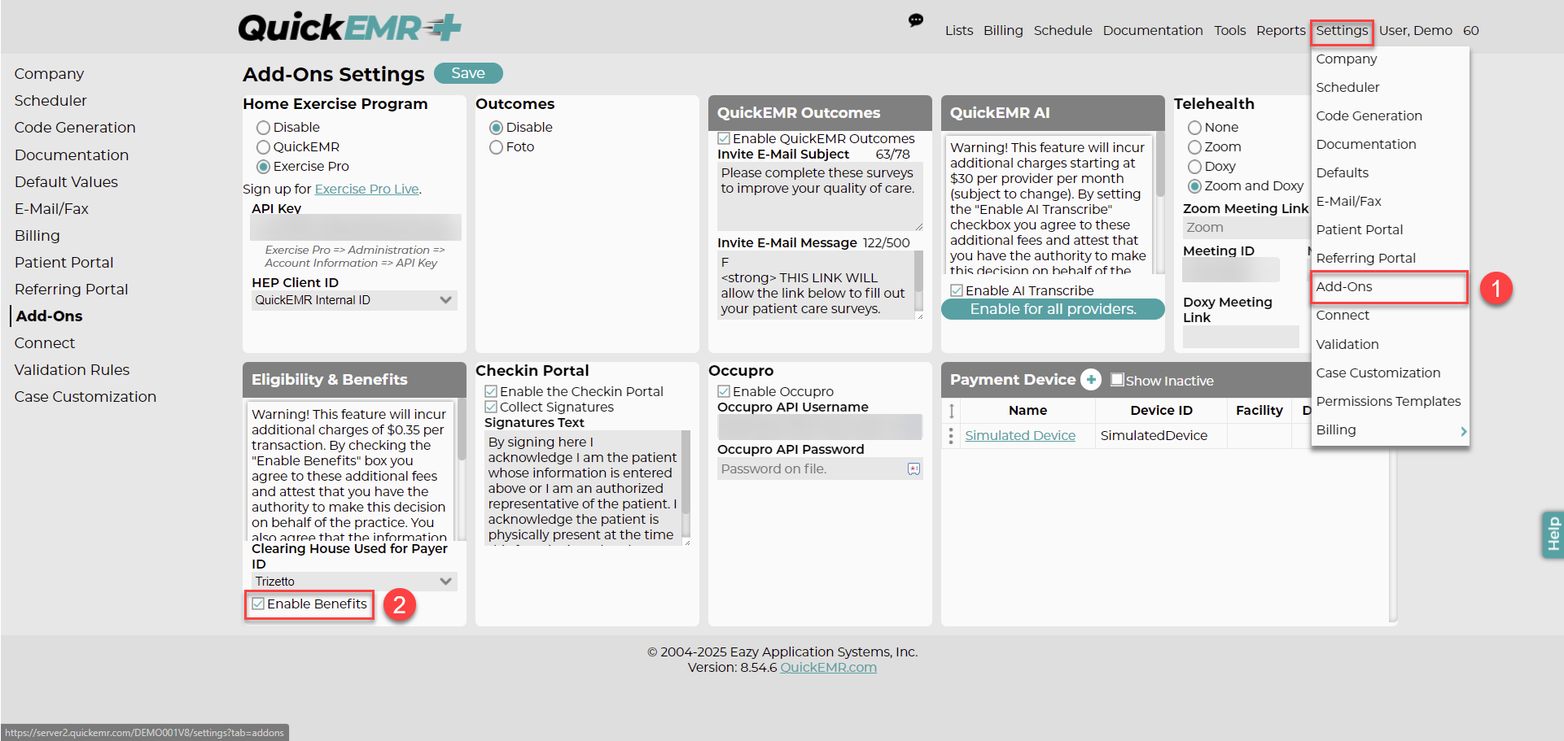Toggle Enable Occupro checkbox
This screenshot has width=1564, height=741.
click(x=724, y=391)
